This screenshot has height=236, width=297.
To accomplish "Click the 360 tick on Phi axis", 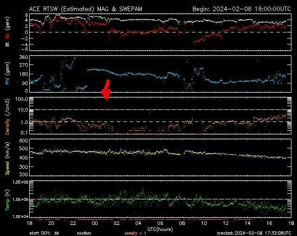I will click(23, 57).
